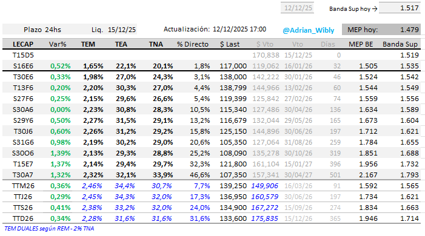Select TTJ26 TEM value 2,45%
Screen dimensions: 425x236
92,197
